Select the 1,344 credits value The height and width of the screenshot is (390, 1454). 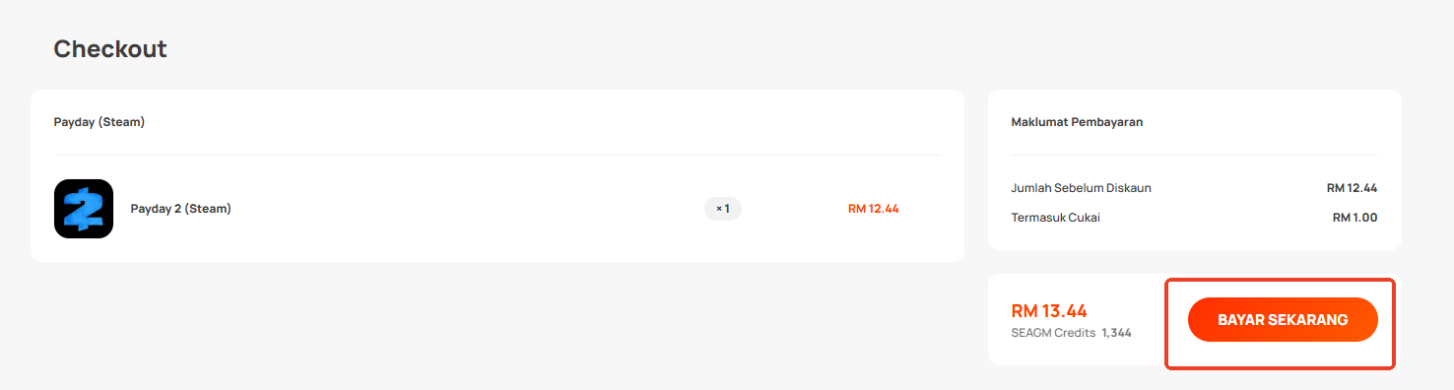[x=1117, y=333]
